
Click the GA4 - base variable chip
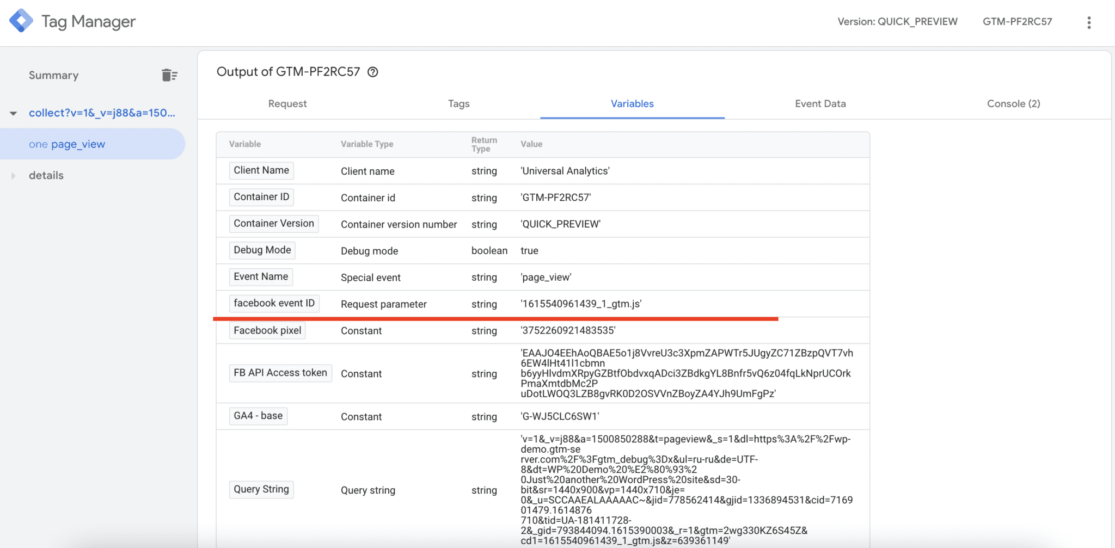(x=258, y=416)
